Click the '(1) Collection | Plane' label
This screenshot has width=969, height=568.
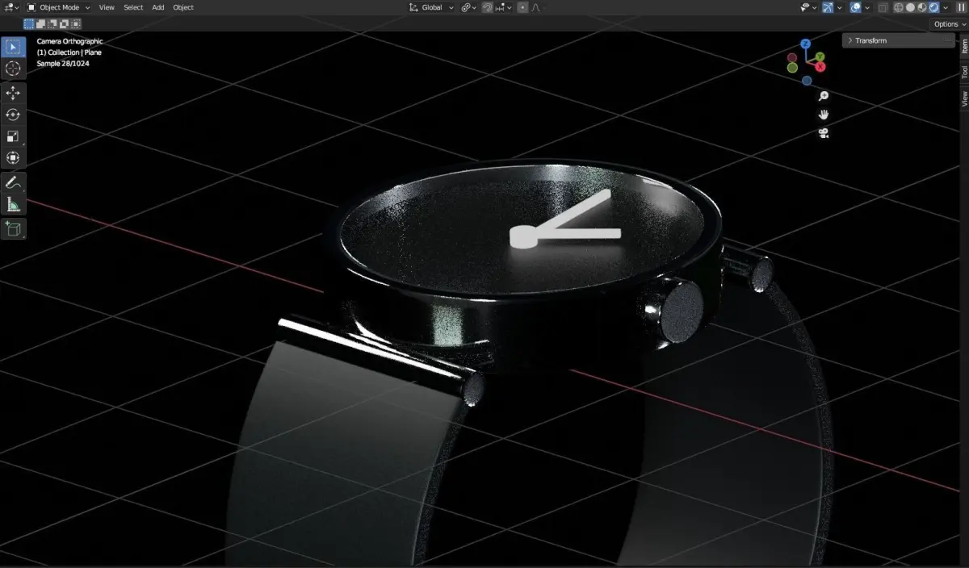pos(69,52)
